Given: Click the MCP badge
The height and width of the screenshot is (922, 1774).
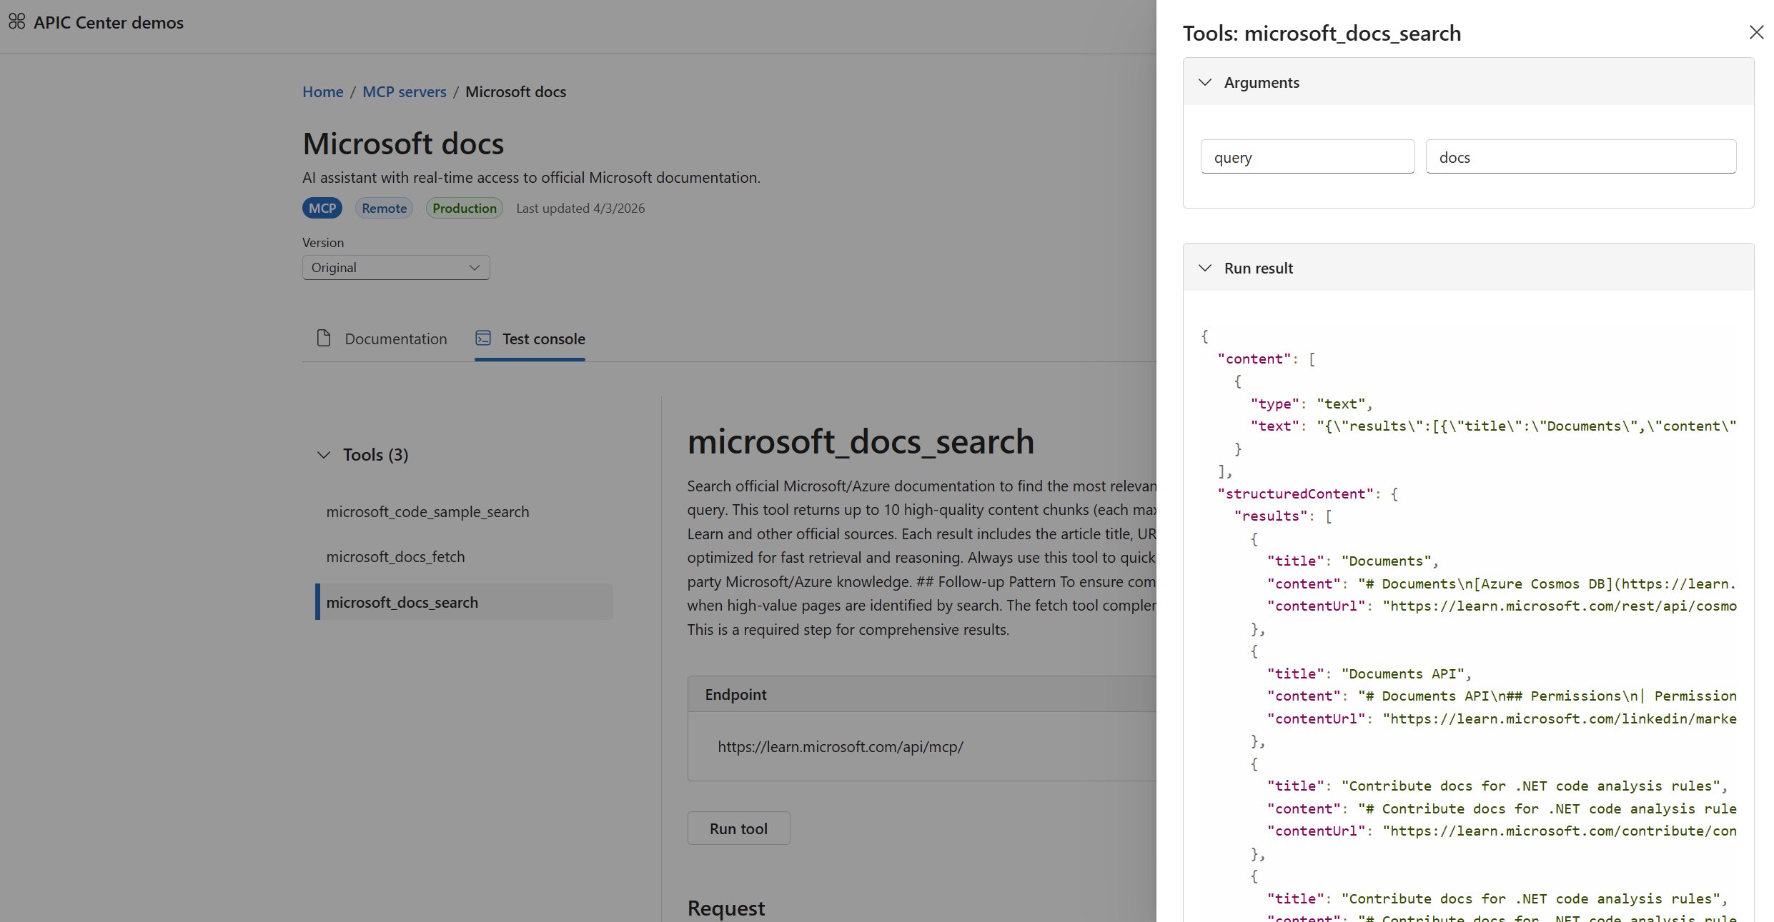Looking at the screenshot, I should pos(322,209).
